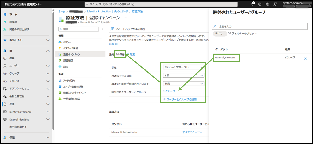Open the help question mark icon

click(268, 4)
